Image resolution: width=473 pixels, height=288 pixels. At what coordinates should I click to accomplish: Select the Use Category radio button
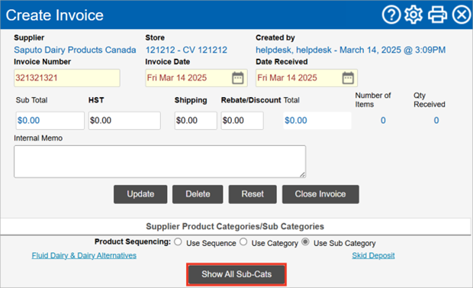pos(243,241)
